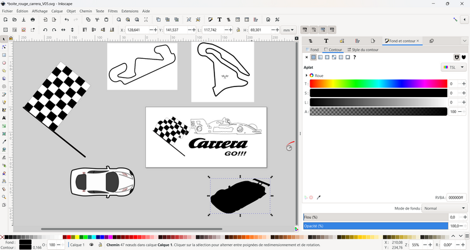The width and height of the screenshot is (470, 250).
Task: Open the Mode de fondu dropdown
Action: coord(444,208)
